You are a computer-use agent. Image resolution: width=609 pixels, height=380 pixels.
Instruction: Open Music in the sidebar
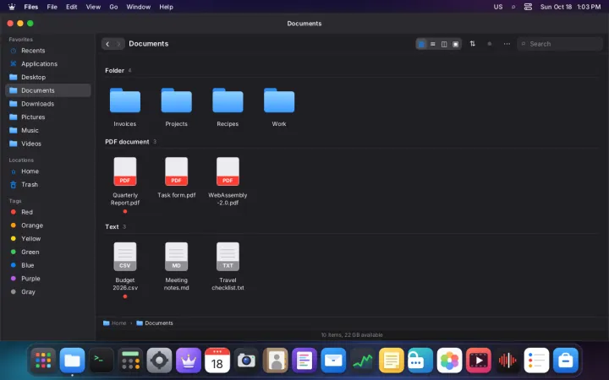[47, 130]
